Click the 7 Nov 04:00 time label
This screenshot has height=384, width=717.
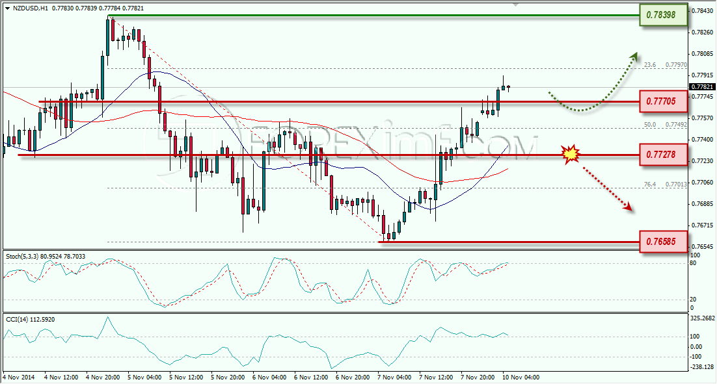(394, 377)
